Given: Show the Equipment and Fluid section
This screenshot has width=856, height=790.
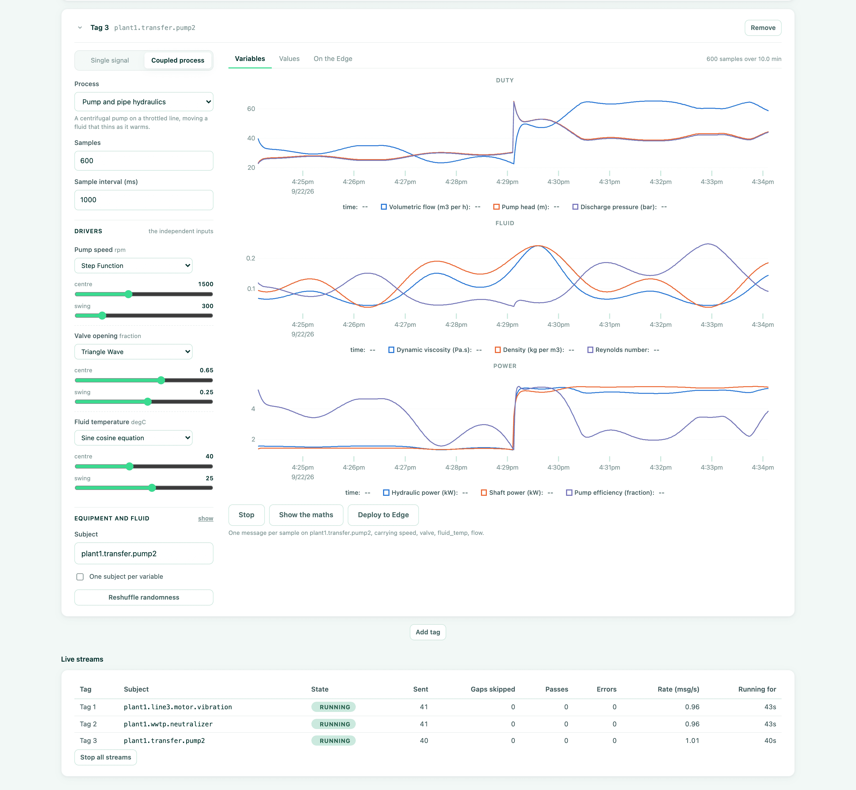Looking at the screenshot, I should click(x=206, y=518).
